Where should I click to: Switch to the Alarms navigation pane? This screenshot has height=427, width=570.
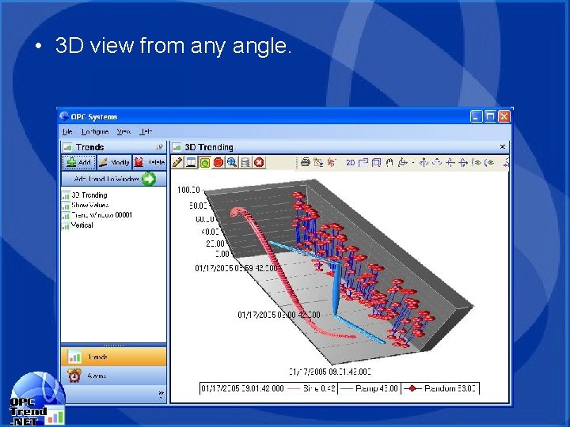coord(114,376)
